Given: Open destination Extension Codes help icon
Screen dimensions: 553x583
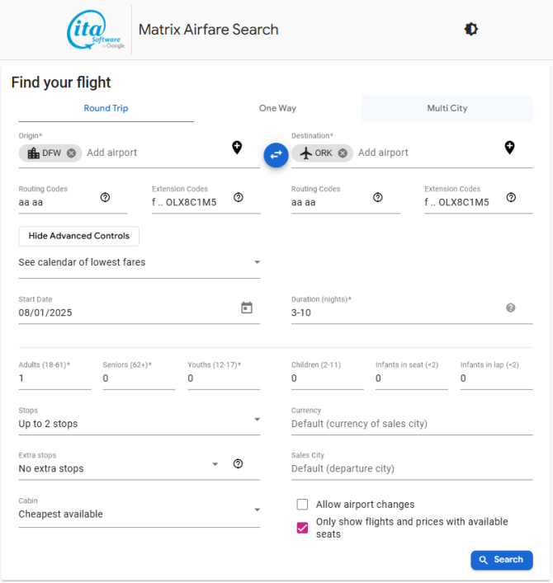Looking at the screenshot, I should pyautogui.click(x=511, y=197).
